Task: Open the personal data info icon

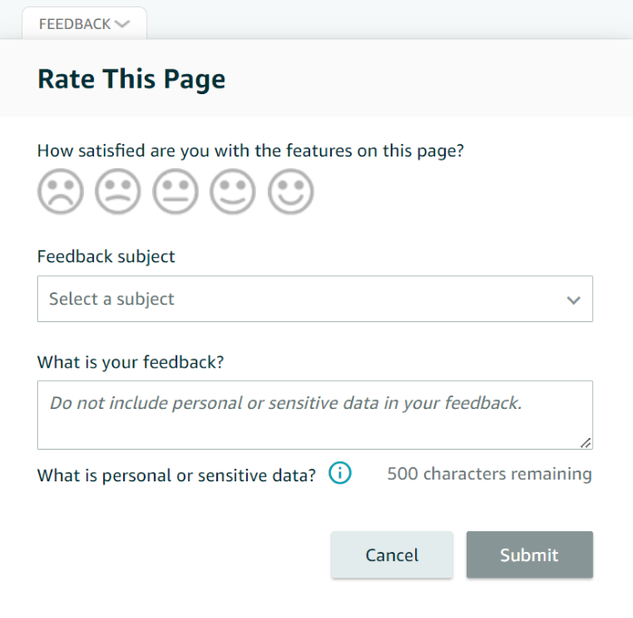Action: (x=340, y=473)
